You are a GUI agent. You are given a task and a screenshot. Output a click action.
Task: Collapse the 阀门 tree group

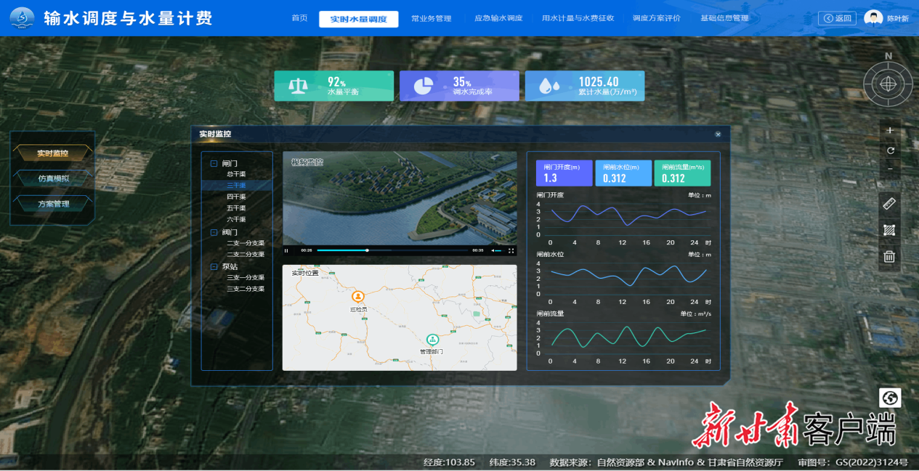click(214, 232)
